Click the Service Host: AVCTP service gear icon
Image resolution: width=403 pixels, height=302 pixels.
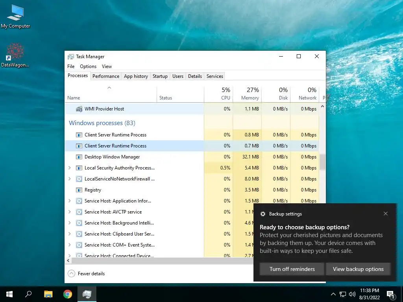[x=79, y=212]
